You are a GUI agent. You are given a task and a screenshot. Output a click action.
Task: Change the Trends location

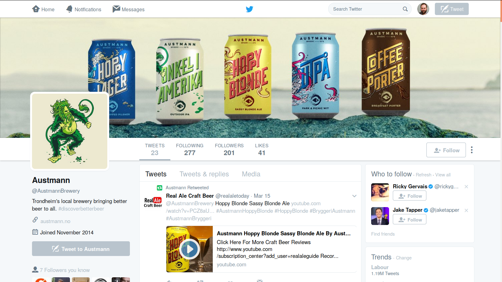(403, 258)
